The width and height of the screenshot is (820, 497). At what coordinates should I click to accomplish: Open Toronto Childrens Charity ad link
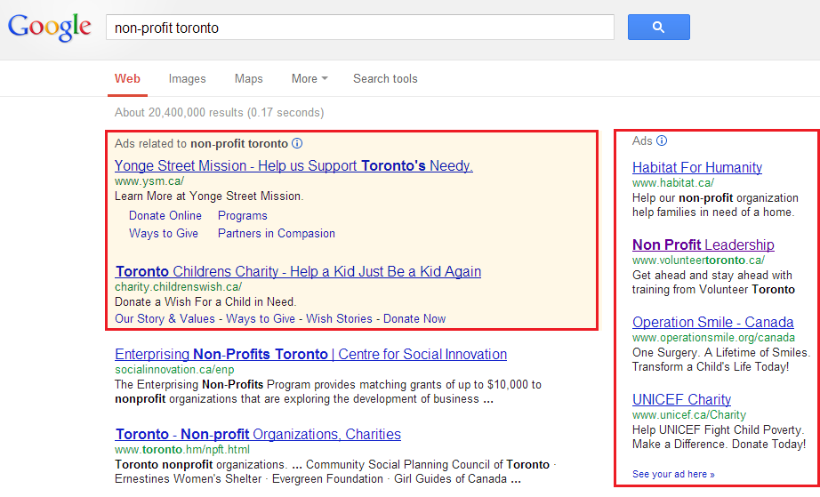click(x=298, y=271)
